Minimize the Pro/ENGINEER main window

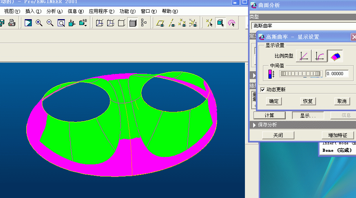[x=235, y=2]
